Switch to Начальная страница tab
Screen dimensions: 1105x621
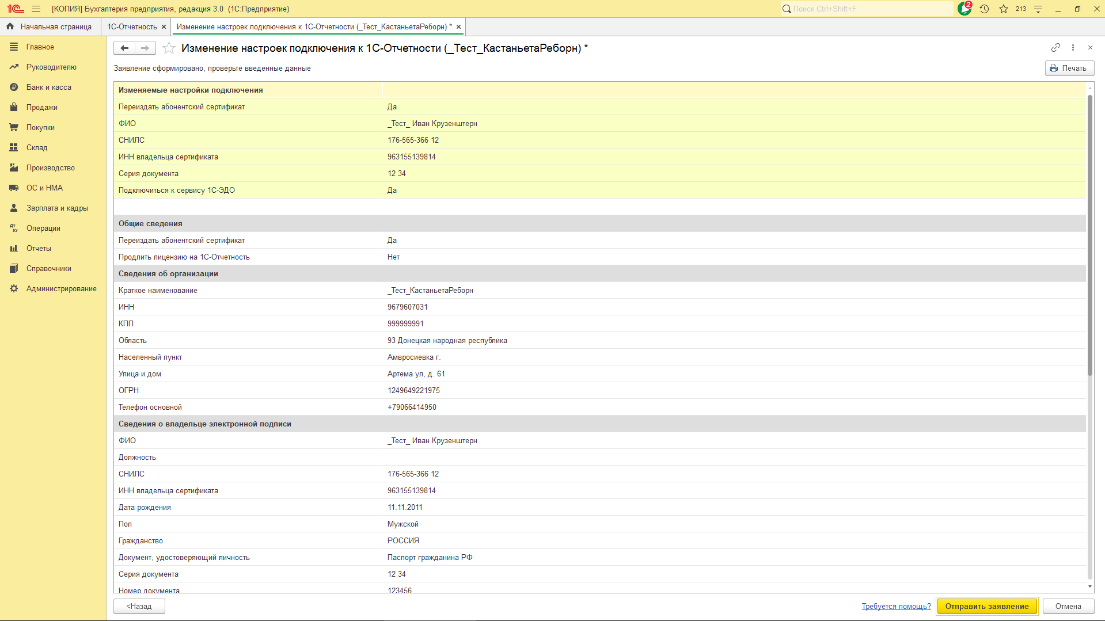pos(50,26)
